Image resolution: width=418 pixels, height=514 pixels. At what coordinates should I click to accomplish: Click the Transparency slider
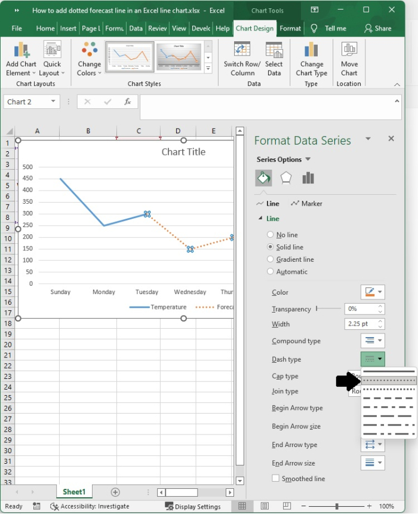point(328,308)
